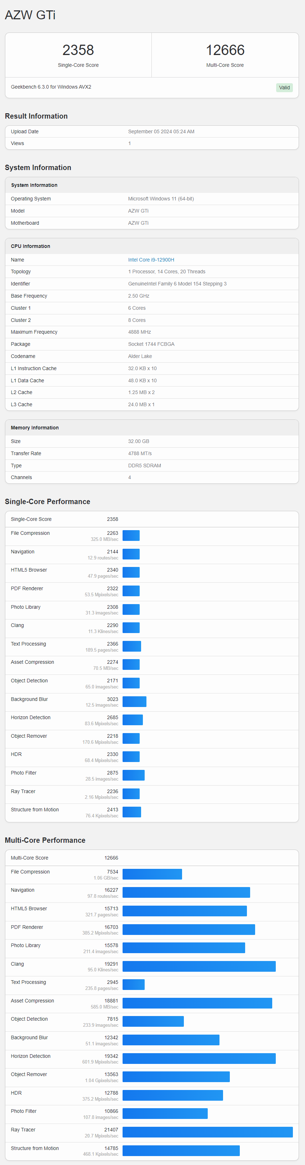Click the 2358 Single-Core Score value
The image size is (305, 1165).
click(78, 50)
